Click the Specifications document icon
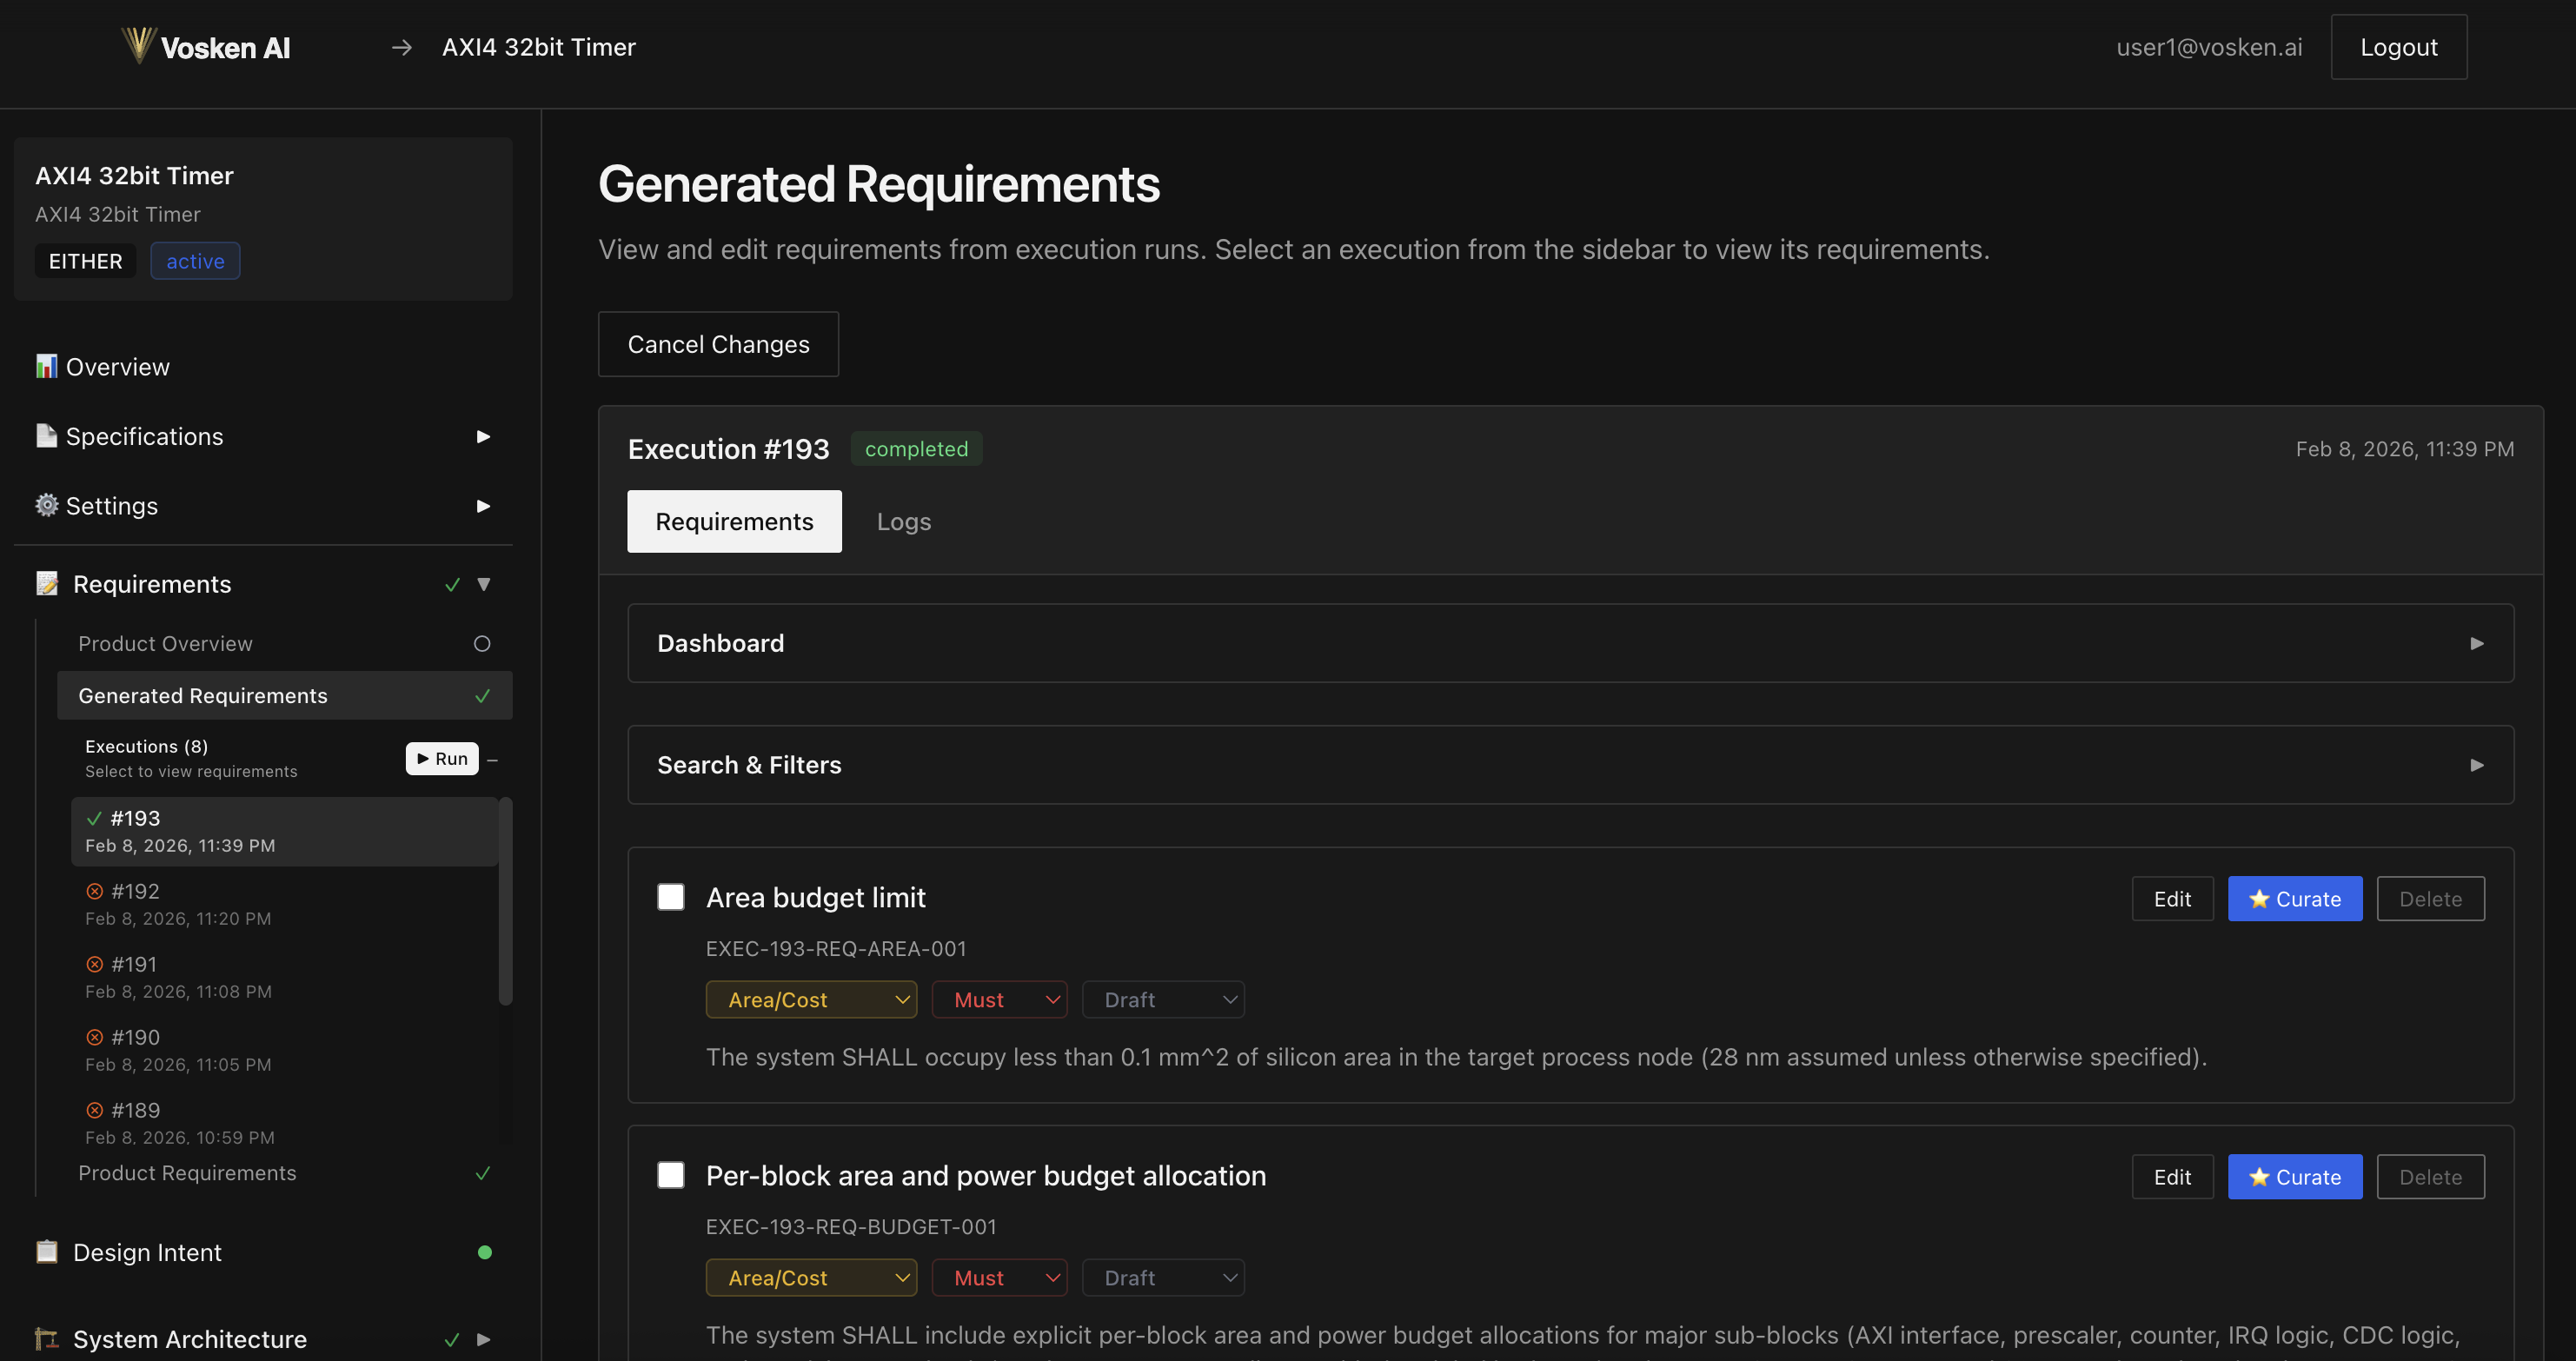Screen dimensions: 2576x1361 46,435
